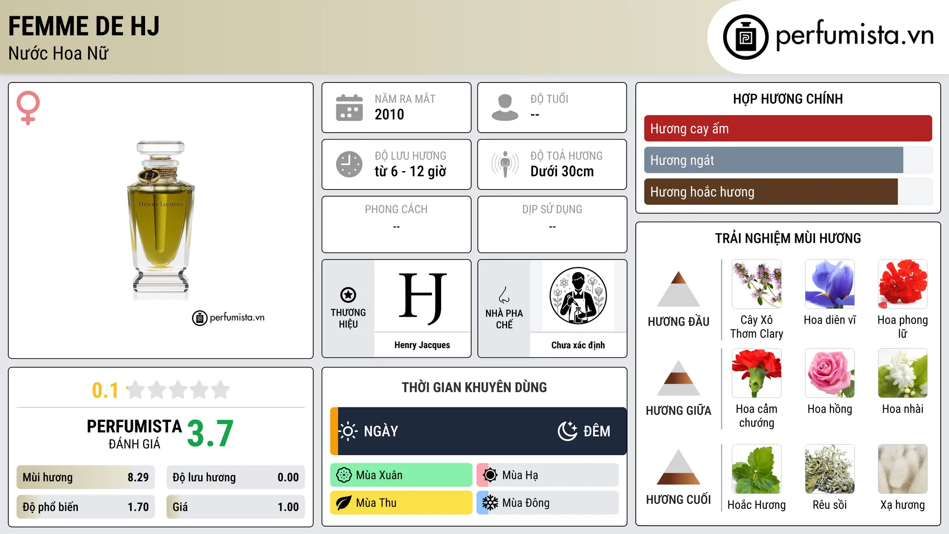
Task: Click the star badge icon above Thương hiệu
Action: click(348, 295)
